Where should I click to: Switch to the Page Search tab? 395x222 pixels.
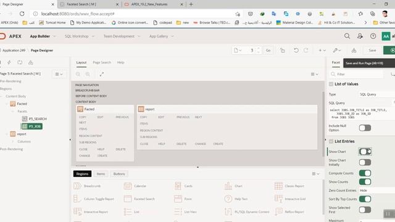(102, 62)
